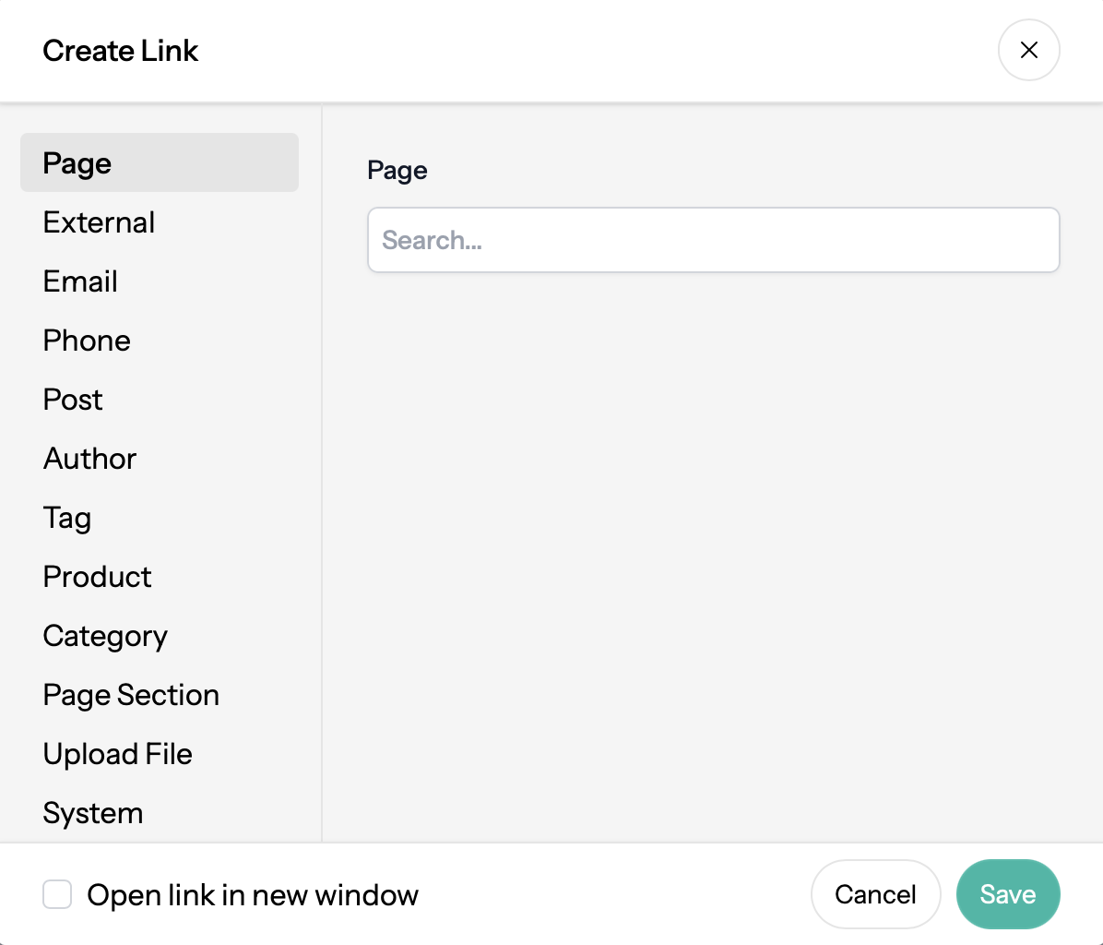Choose Product from the link types
Image resolution: width=1103 pixels, height=945 pixels.
(x=97, y=576)
